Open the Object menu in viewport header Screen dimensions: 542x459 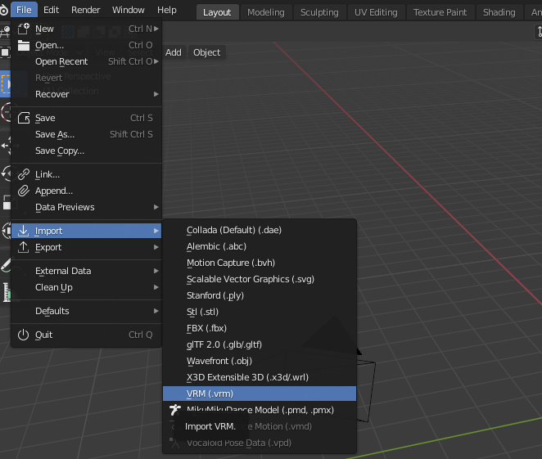206,52
